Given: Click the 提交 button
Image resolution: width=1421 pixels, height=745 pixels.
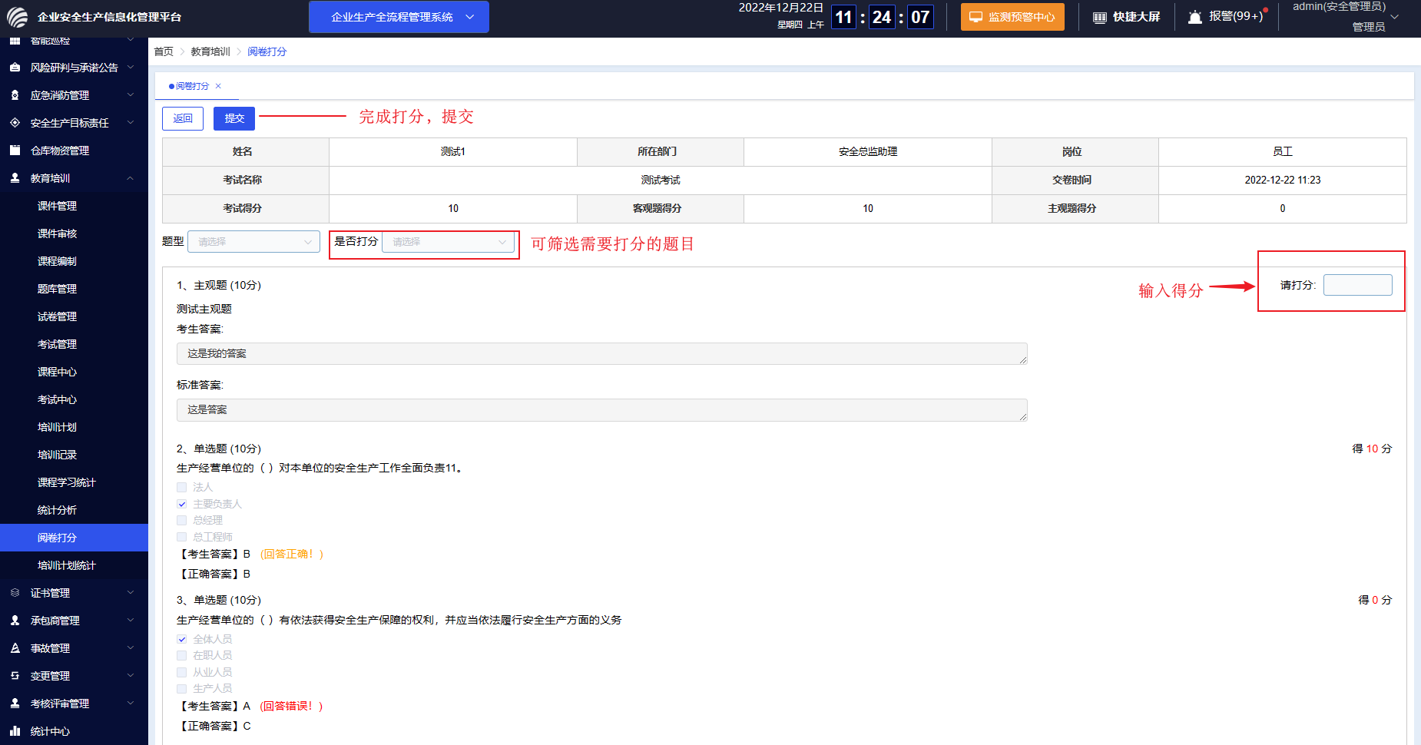Looking at the screenshot, I should coord(234,118).
